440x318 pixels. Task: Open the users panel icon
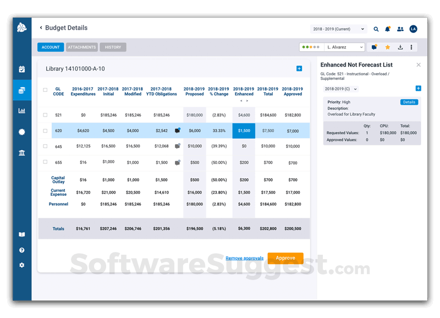(401, 29)
